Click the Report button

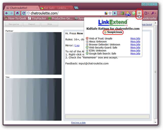coord(32,24)
